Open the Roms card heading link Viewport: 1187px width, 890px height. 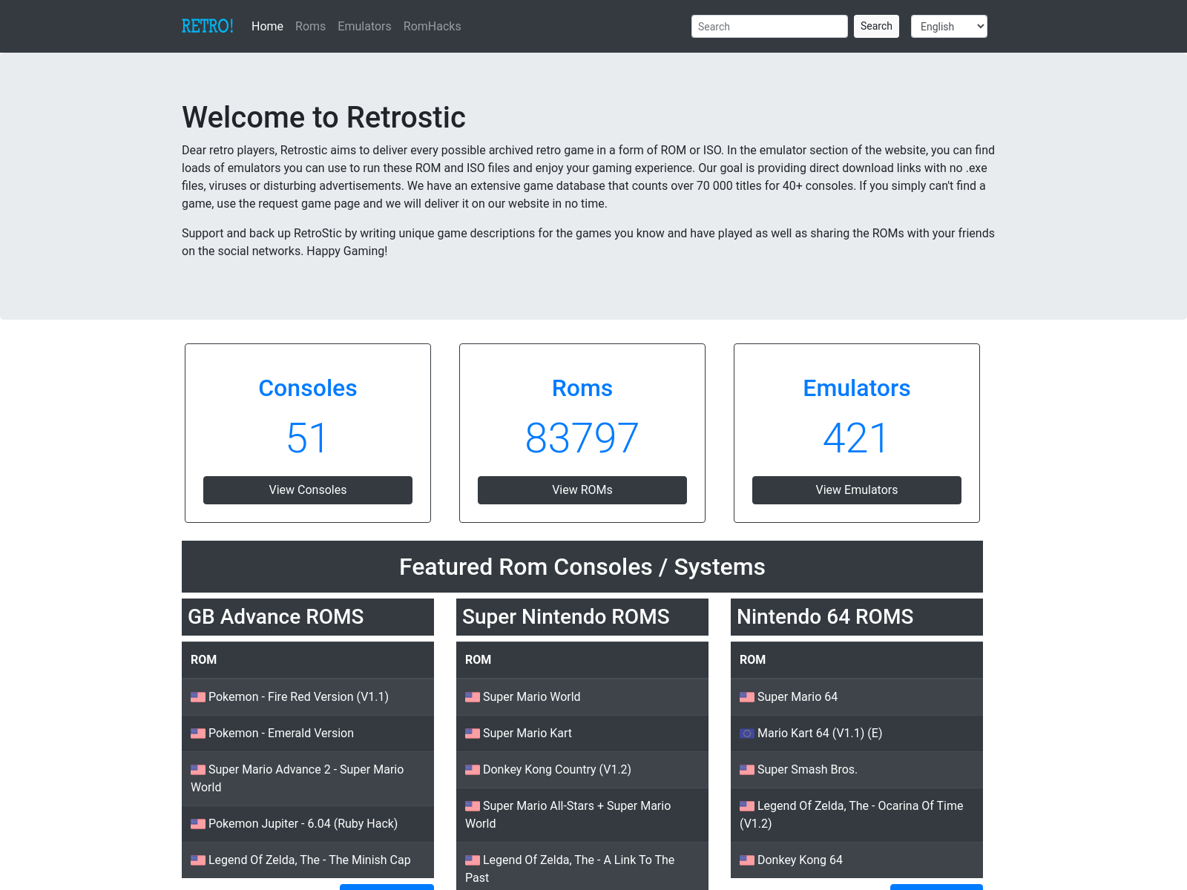click(x=582, y=388)
